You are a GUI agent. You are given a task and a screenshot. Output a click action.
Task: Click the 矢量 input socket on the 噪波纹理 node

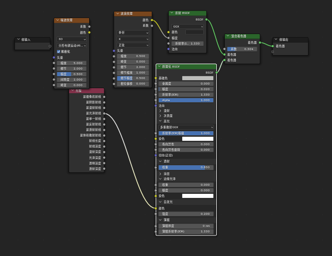coord(54,58)
